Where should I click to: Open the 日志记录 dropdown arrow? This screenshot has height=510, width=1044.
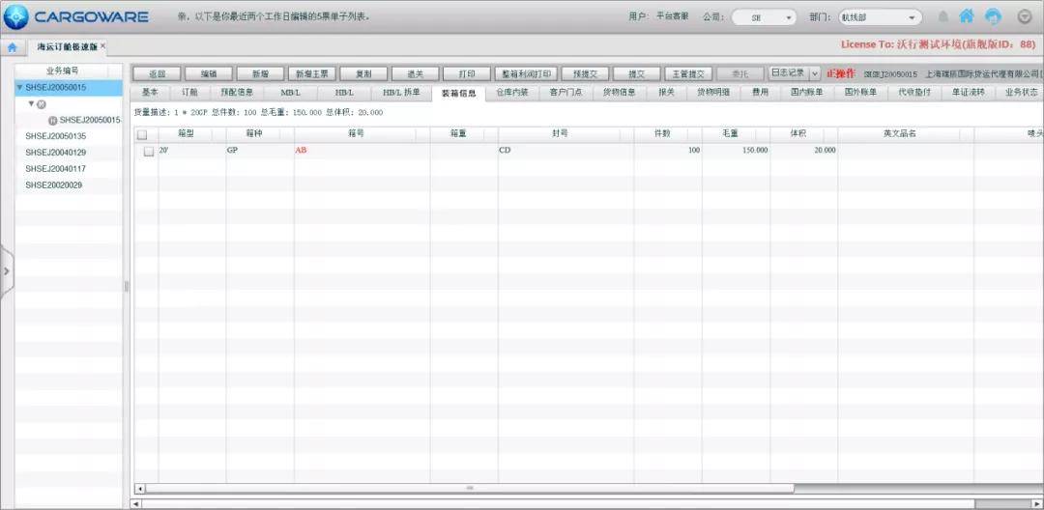[x=814, y=73]
